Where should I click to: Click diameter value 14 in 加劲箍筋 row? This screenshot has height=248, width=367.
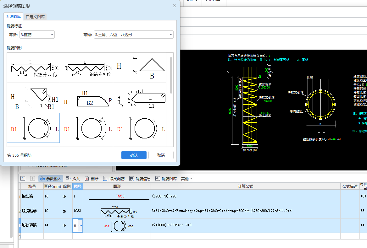(47, 225)
